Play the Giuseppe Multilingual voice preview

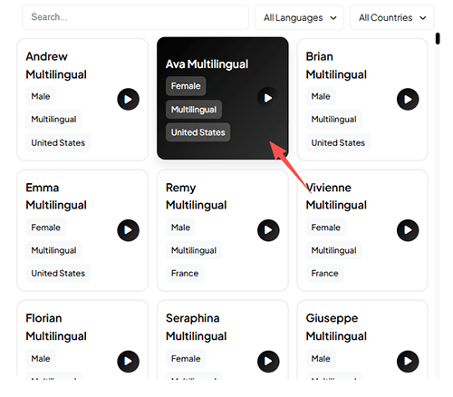click(x=408, y=362)
